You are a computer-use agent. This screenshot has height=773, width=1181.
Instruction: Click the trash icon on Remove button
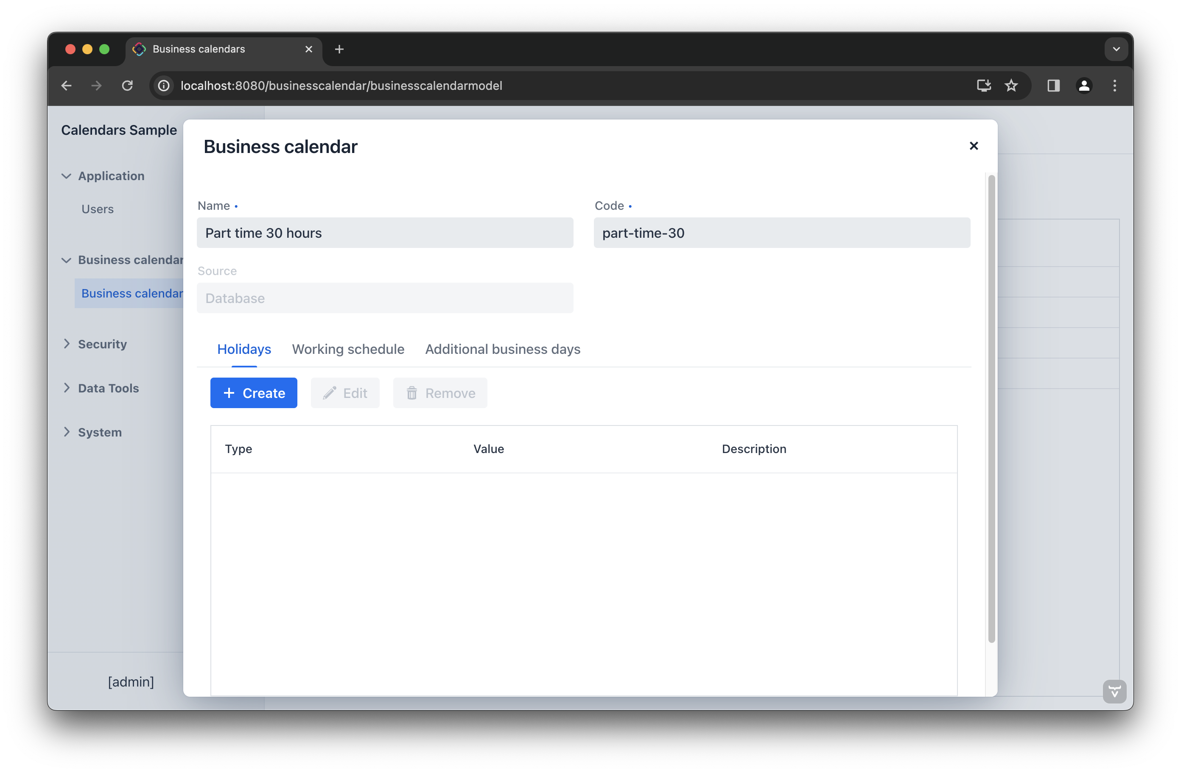tap(412, 393)
